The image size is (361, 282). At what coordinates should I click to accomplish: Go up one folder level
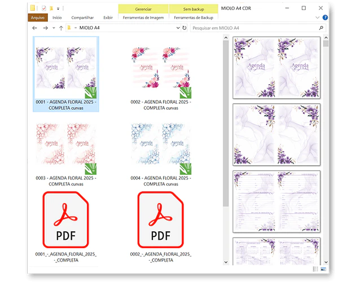61,28
